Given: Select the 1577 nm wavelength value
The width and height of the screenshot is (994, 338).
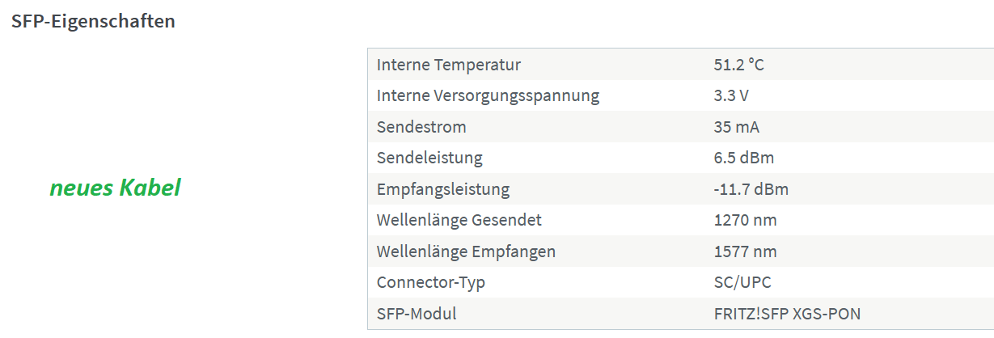Looking at the screenshot, I should (x=745, y=251).
